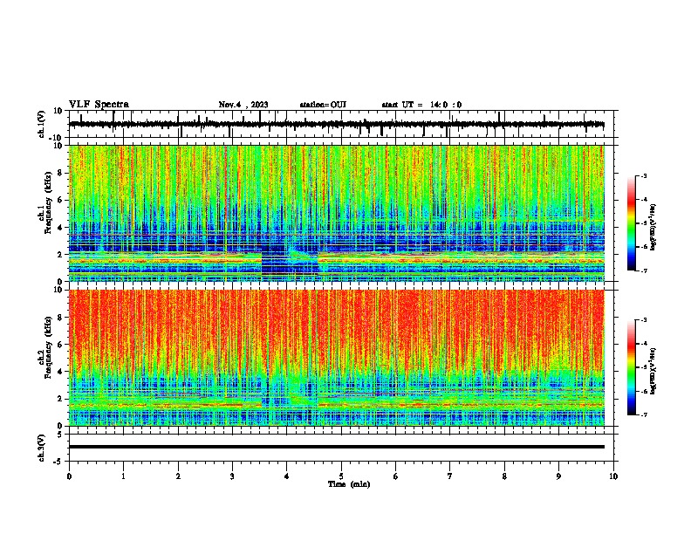
Task: Click time axis tick label "5"
Action: [x=341, y=476]
